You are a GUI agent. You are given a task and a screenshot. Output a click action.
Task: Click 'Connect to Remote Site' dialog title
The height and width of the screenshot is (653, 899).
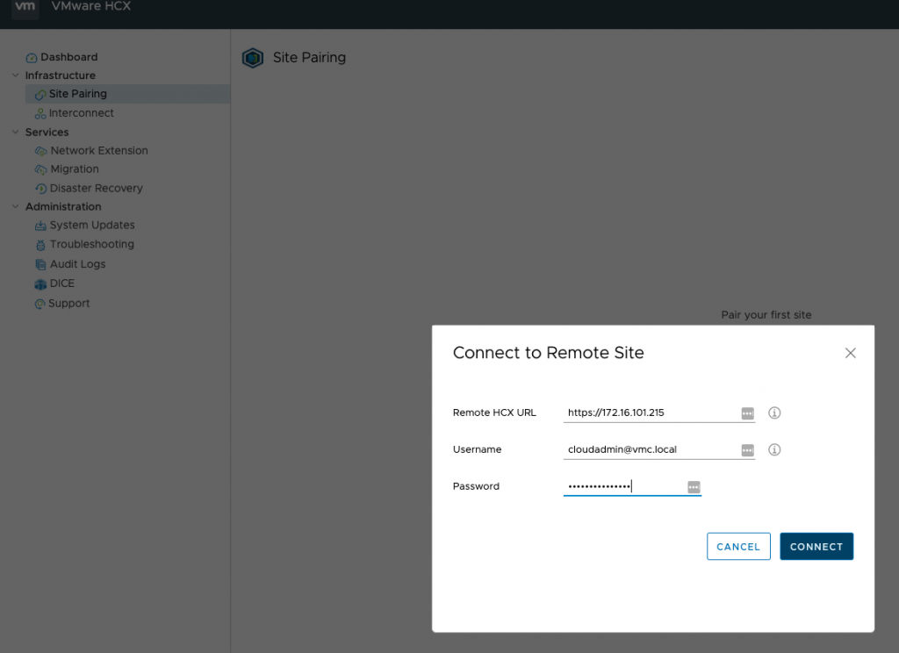[548, 353]
